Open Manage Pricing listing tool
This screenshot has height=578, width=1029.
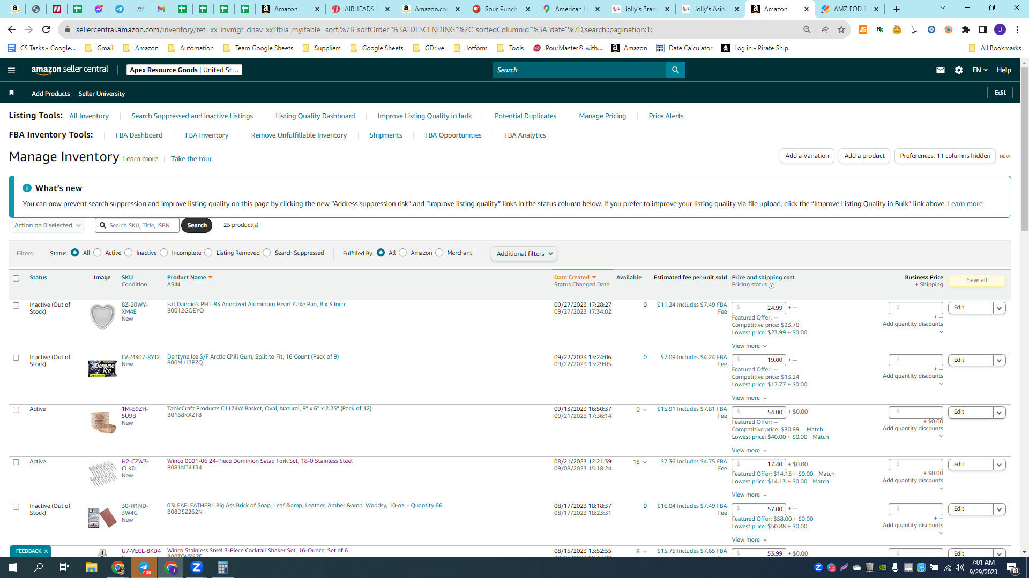coord(602,116)
